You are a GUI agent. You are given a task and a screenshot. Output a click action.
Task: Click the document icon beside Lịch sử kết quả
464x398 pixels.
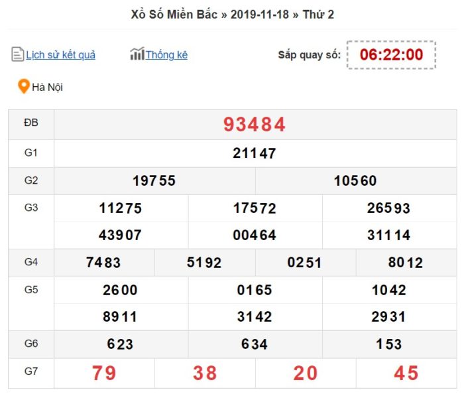point(18,54)
